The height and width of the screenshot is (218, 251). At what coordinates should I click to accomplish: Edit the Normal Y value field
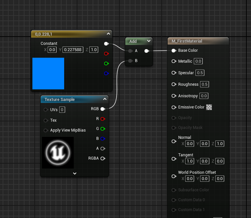pos(205,144)
